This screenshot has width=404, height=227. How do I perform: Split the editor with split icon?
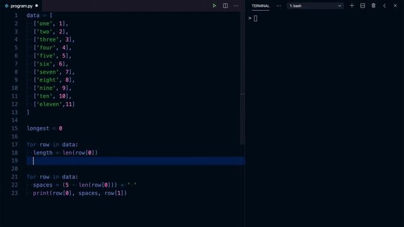pos(225,6)
